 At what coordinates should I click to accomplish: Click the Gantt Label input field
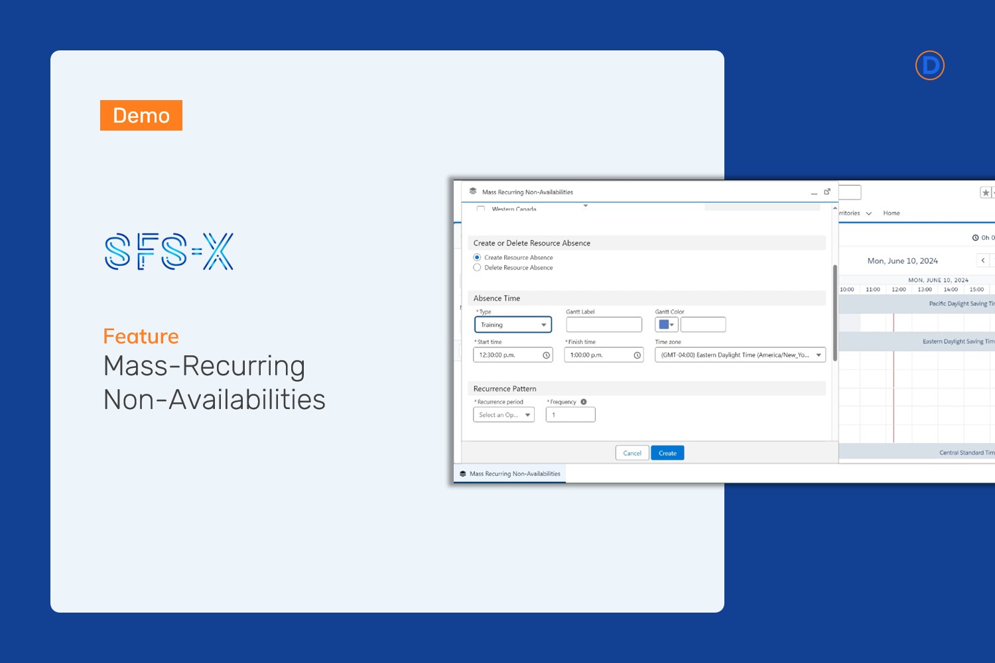coord(604,325)
